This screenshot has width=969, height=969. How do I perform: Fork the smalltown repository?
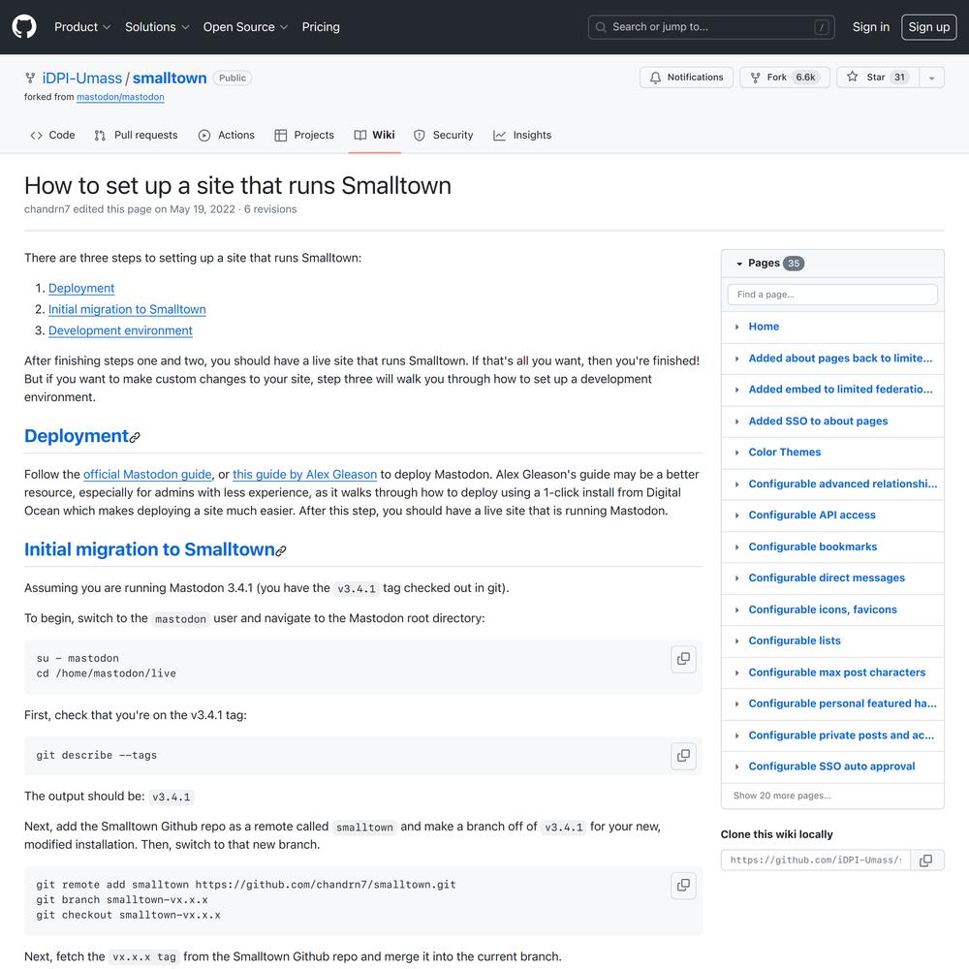(785, 78)
